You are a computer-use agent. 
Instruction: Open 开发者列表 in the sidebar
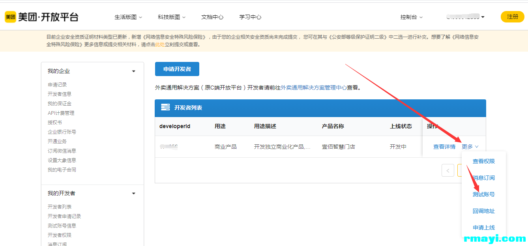[x=60, y=207]
